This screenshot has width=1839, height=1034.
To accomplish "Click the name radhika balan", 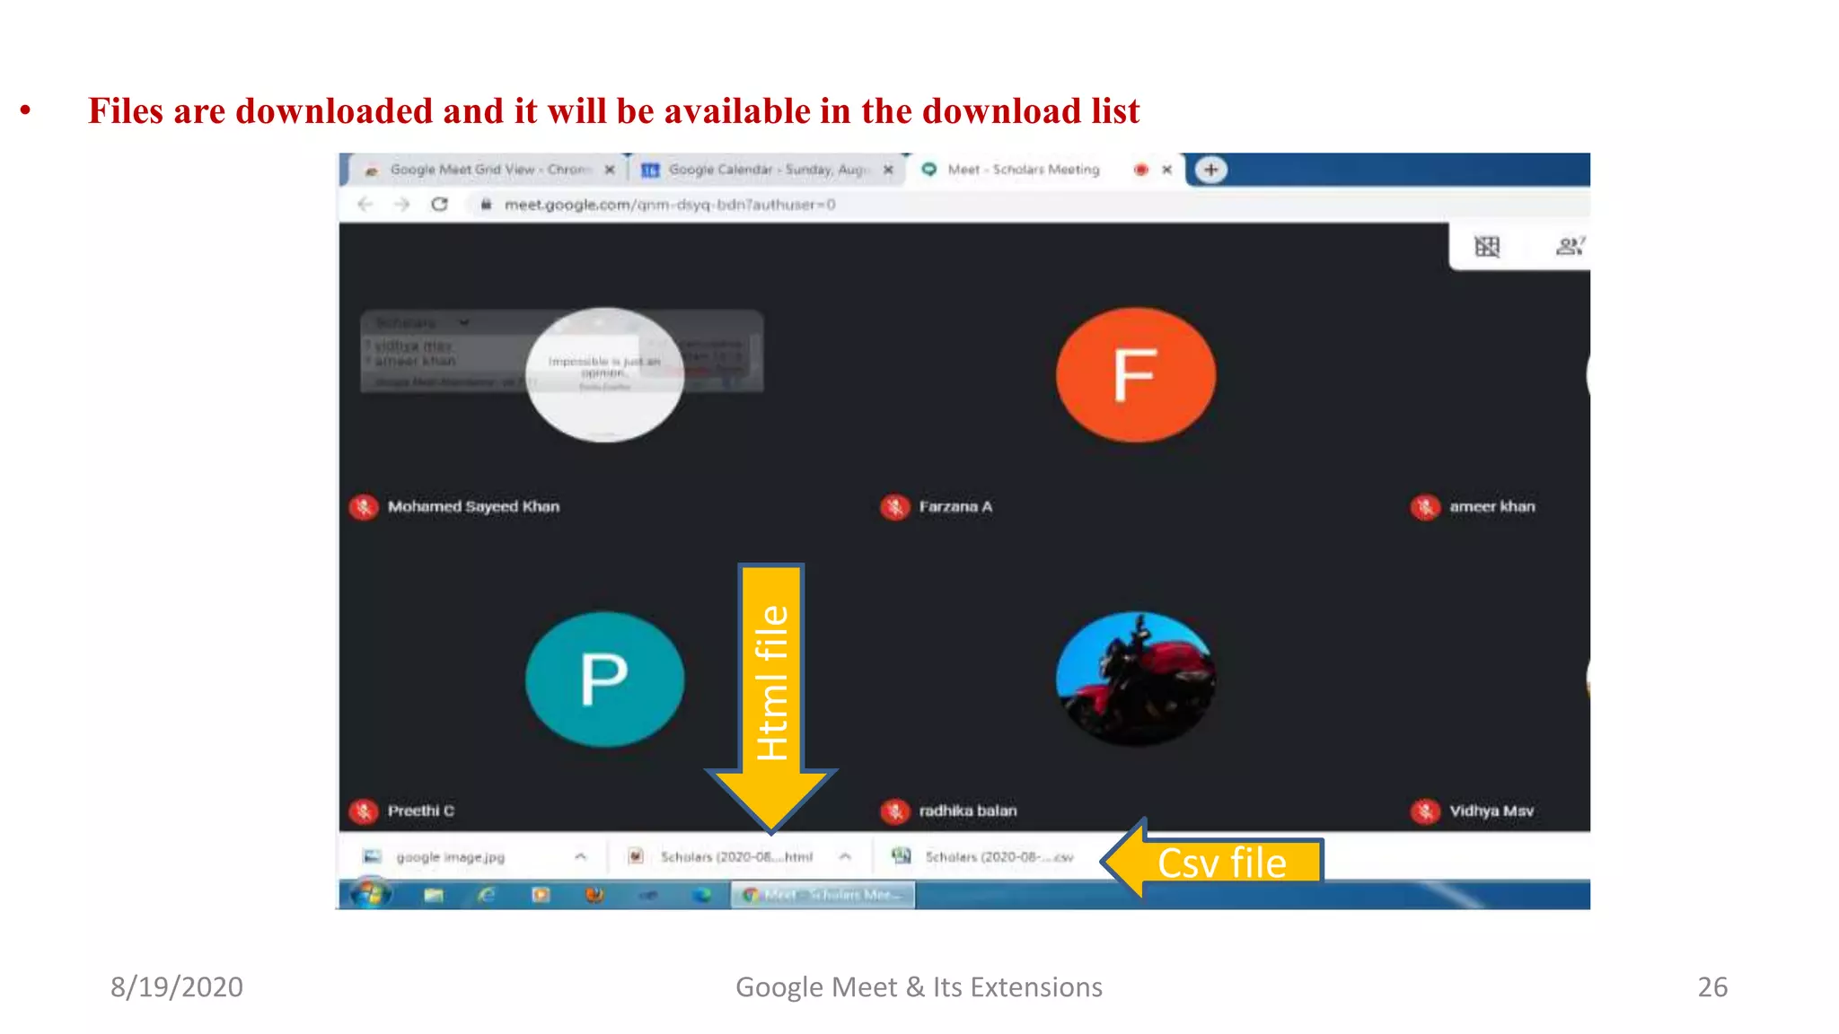I will (x=967, y=811).
